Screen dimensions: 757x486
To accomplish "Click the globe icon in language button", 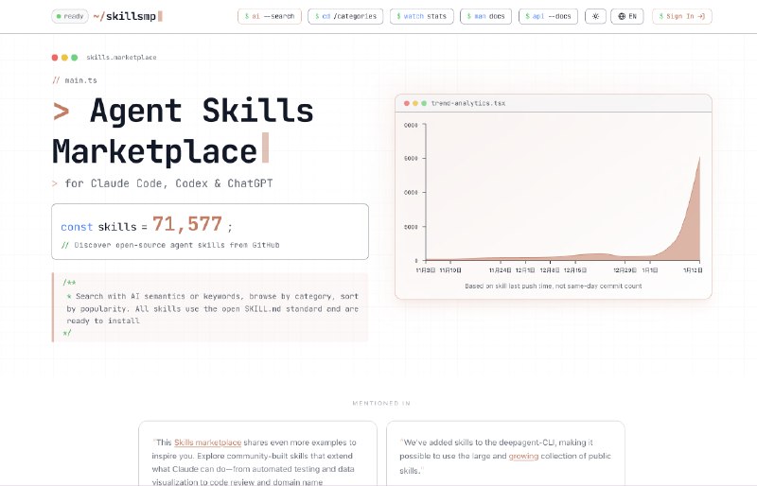I will (620, 16).
